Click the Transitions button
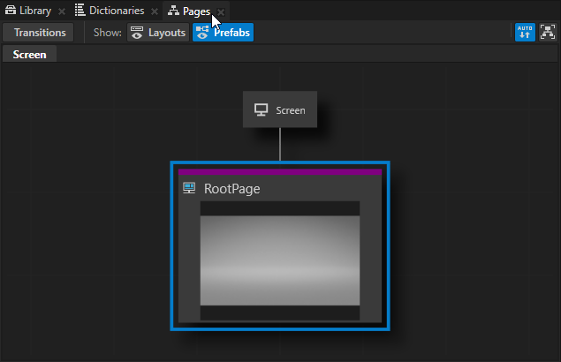The width and height of the screenshot is (561, 362). (x=40, y=33)
